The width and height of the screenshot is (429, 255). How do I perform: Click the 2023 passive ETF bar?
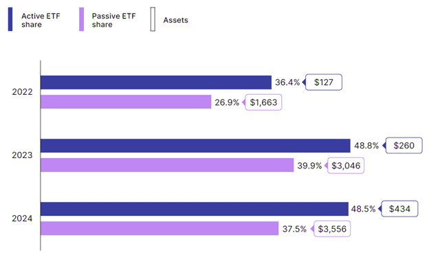coord(167,165)
